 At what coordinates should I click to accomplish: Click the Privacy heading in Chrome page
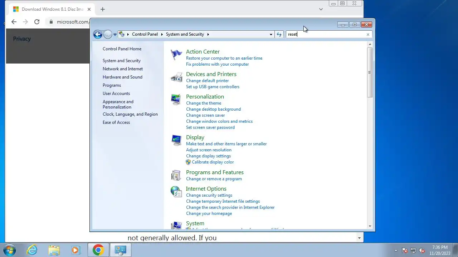point(22,39)
